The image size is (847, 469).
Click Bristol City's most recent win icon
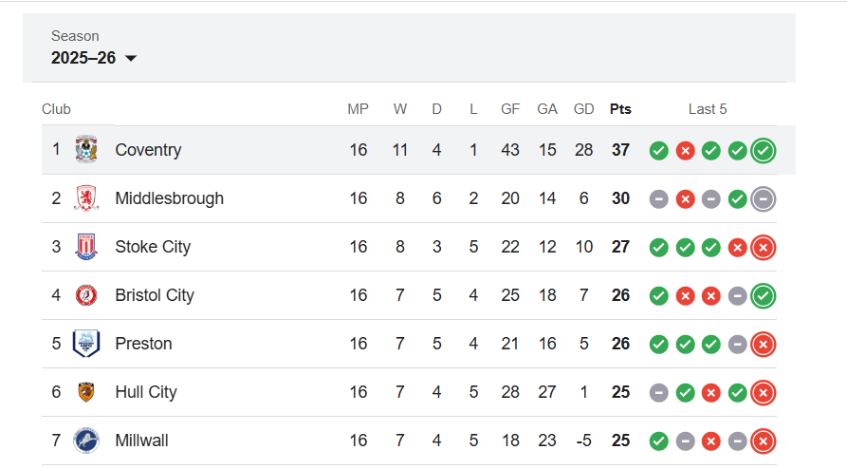764,295
